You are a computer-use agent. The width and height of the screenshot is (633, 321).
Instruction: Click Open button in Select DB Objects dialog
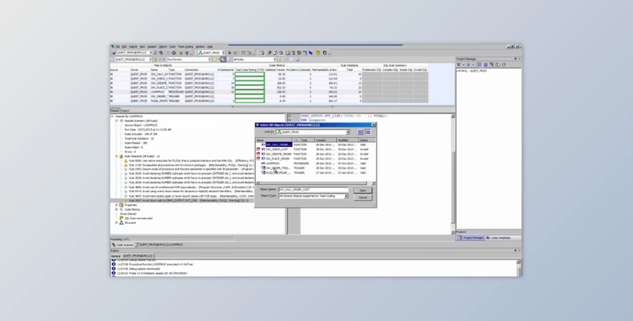point(363,190)
